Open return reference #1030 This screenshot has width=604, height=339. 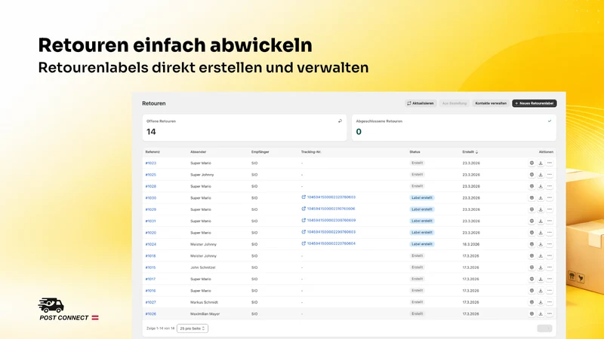tap(150, 198)
